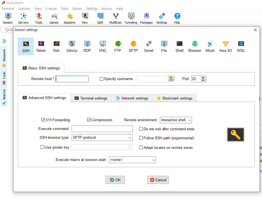The height and width of the screenshot is (224, 262).
Task: Click the Help question mark icon
Action: (x=177, y=19)
